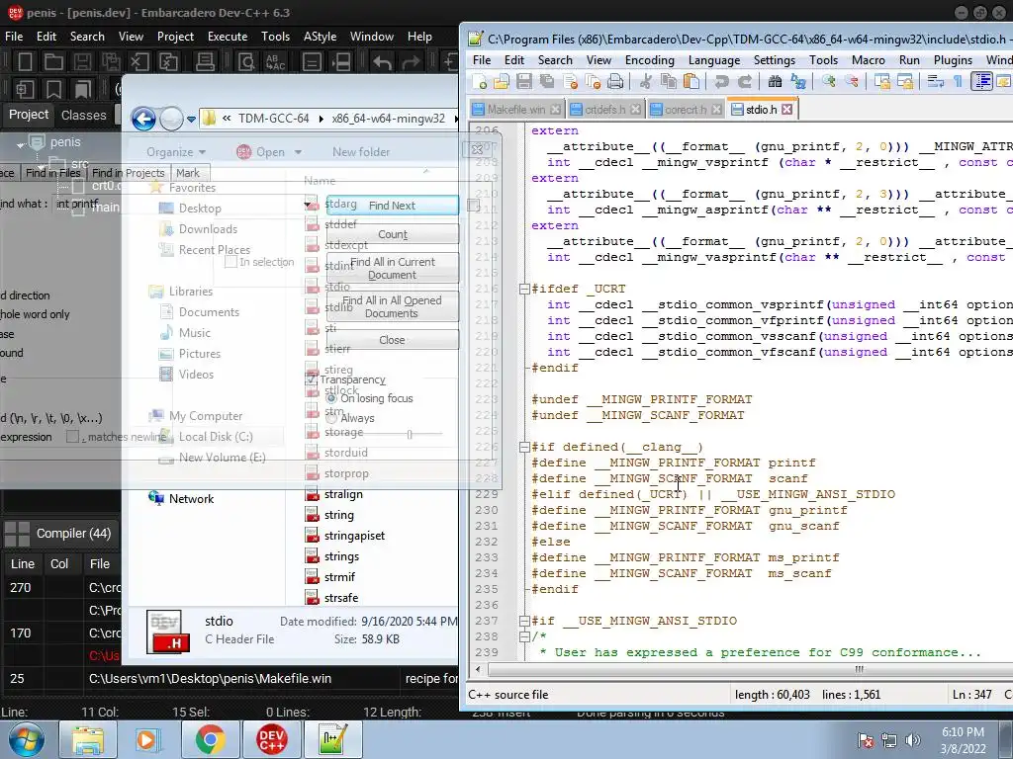Switch to corecrt.h tab in Notepad++
Image resolution: width=1013 pixels, height=759 pixels.
[686, 109]
